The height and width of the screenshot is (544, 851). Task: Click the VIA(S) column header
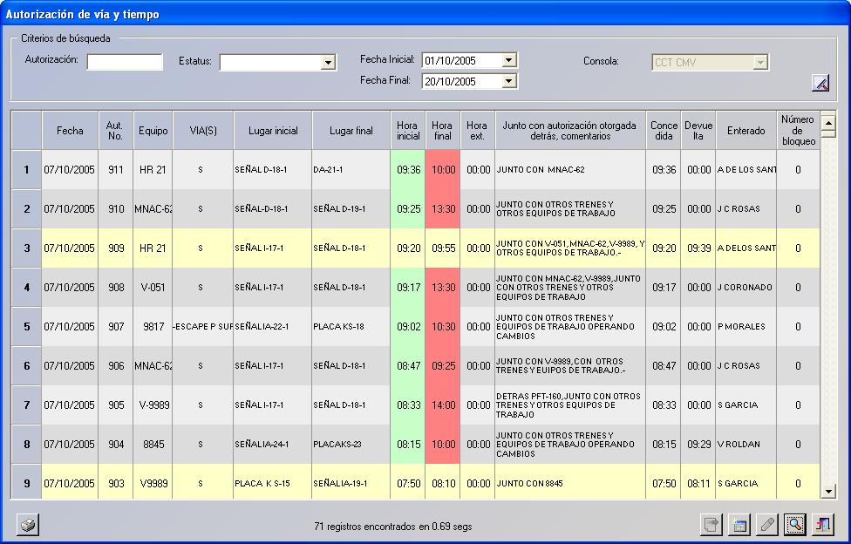203,130
